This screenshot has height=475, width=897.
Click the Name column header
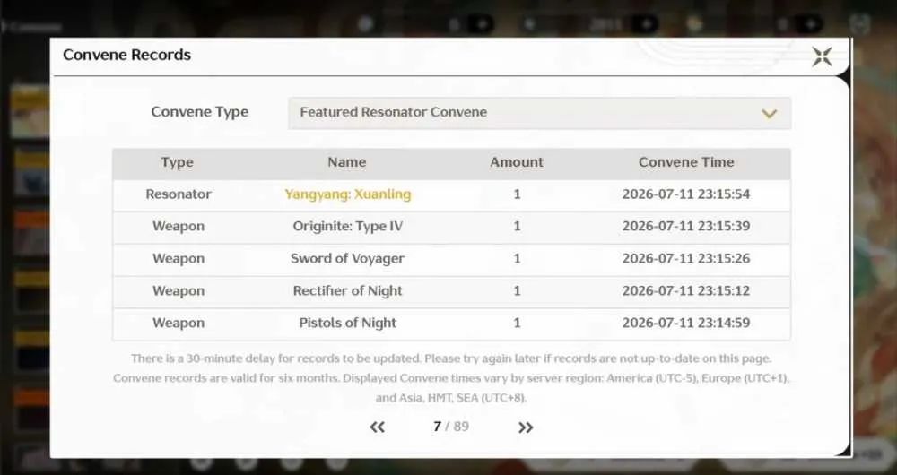tap(346, 162)
